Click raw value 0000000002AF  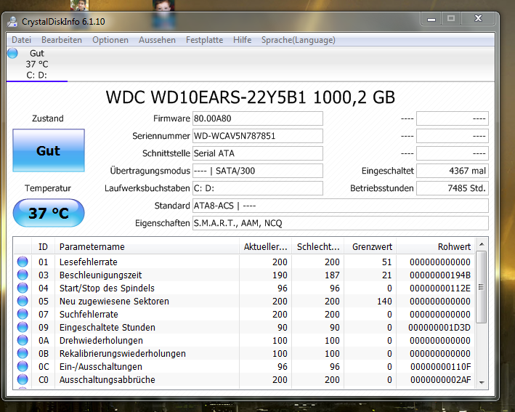(x=440, y=380)
